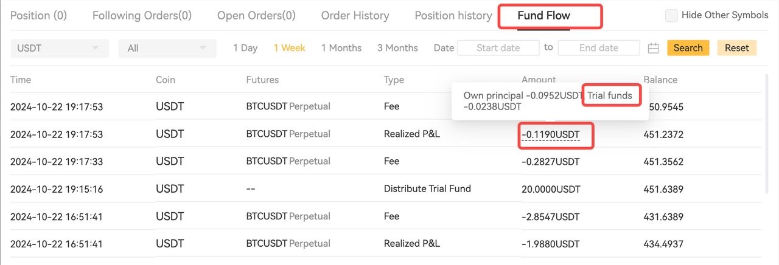Go to the Order History tab
Screen dimensions: 779x265
click(x=355, y=16)
